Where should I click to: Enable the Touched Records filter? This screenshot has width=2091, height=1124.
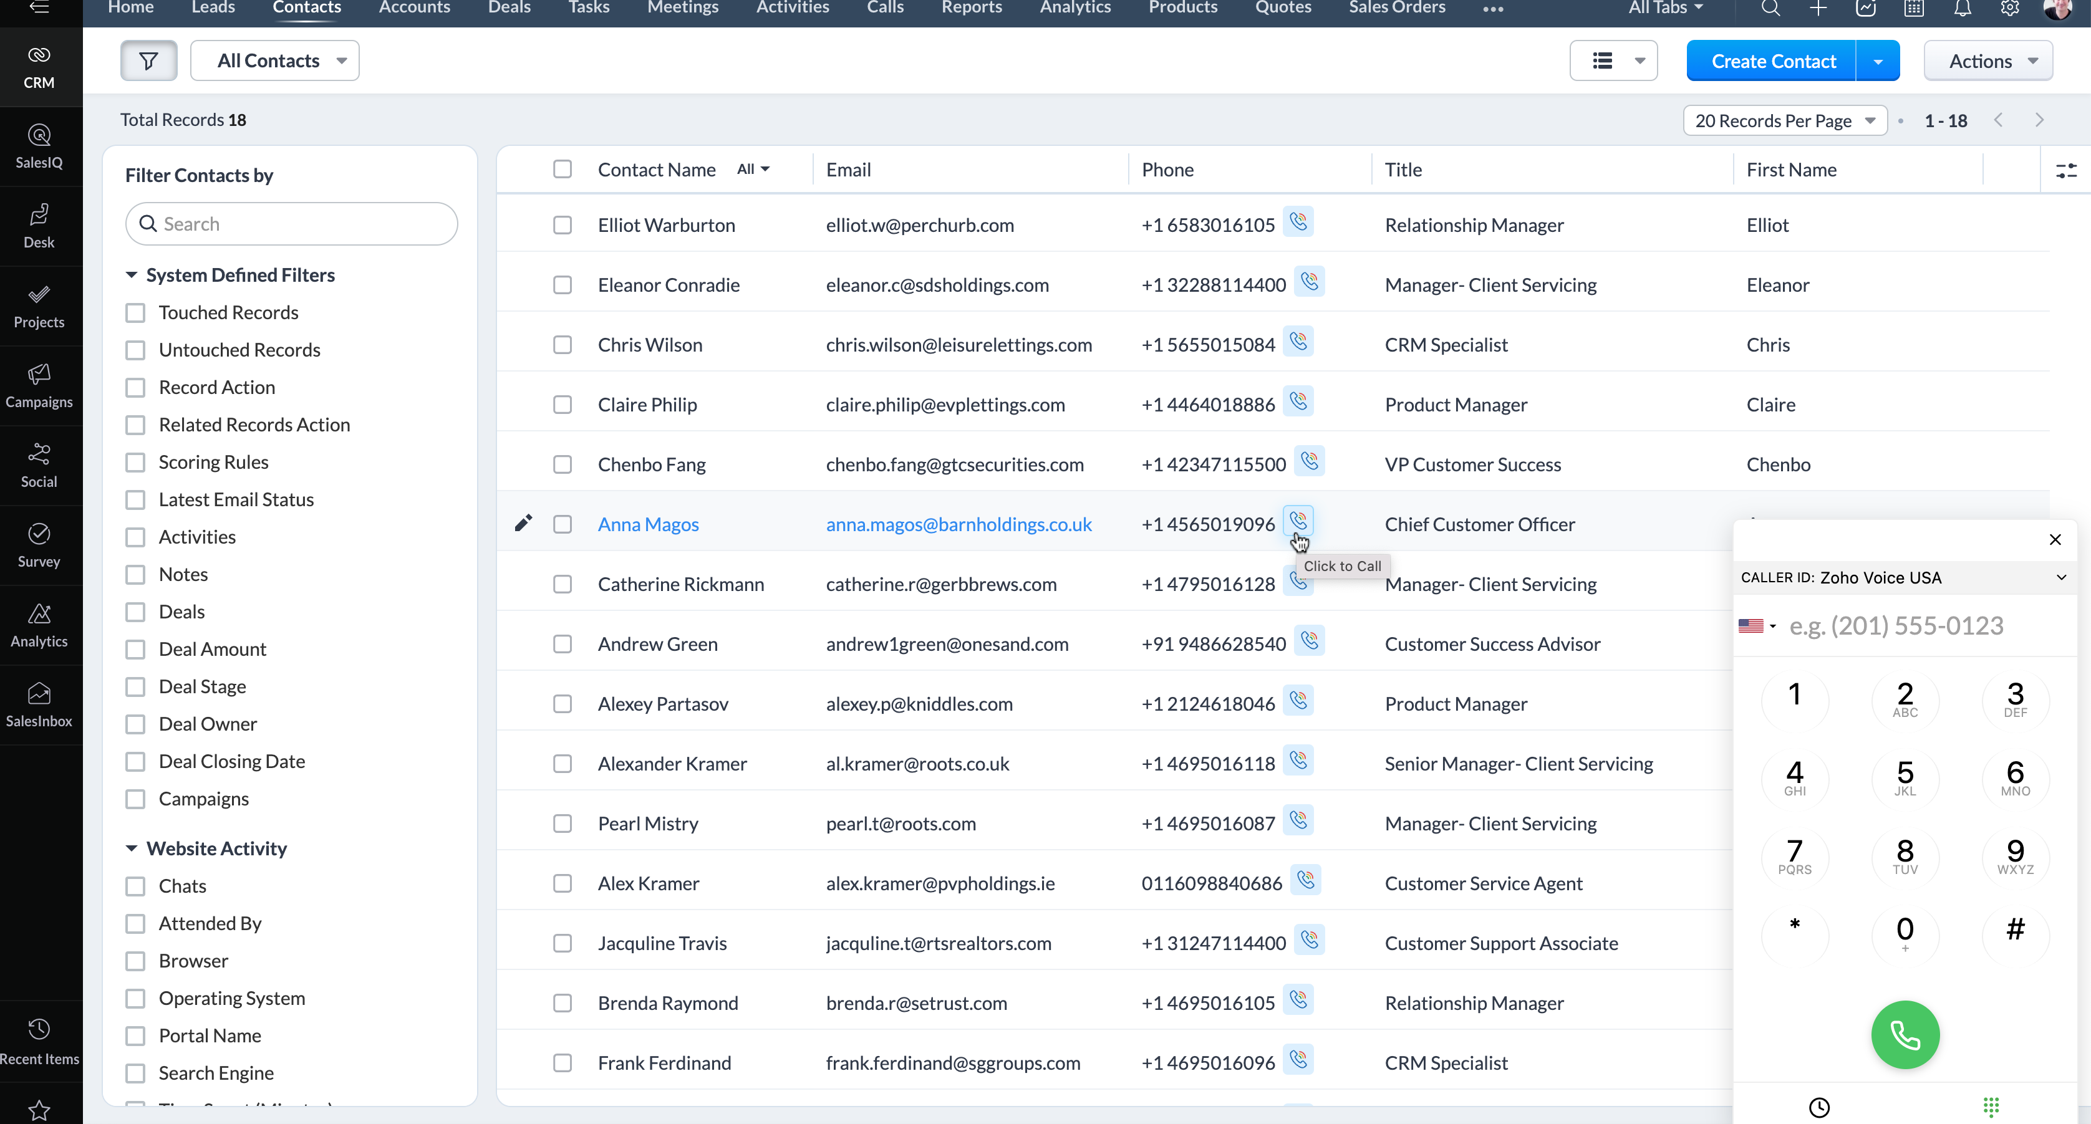pos(135,312)
